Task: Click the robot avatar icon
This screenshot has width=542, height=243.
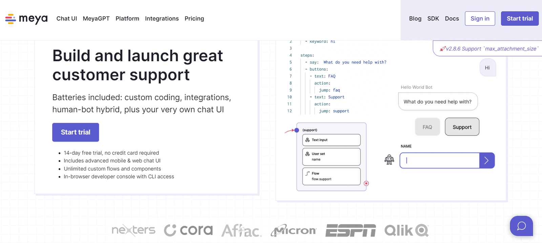Action: coord(389,159)
